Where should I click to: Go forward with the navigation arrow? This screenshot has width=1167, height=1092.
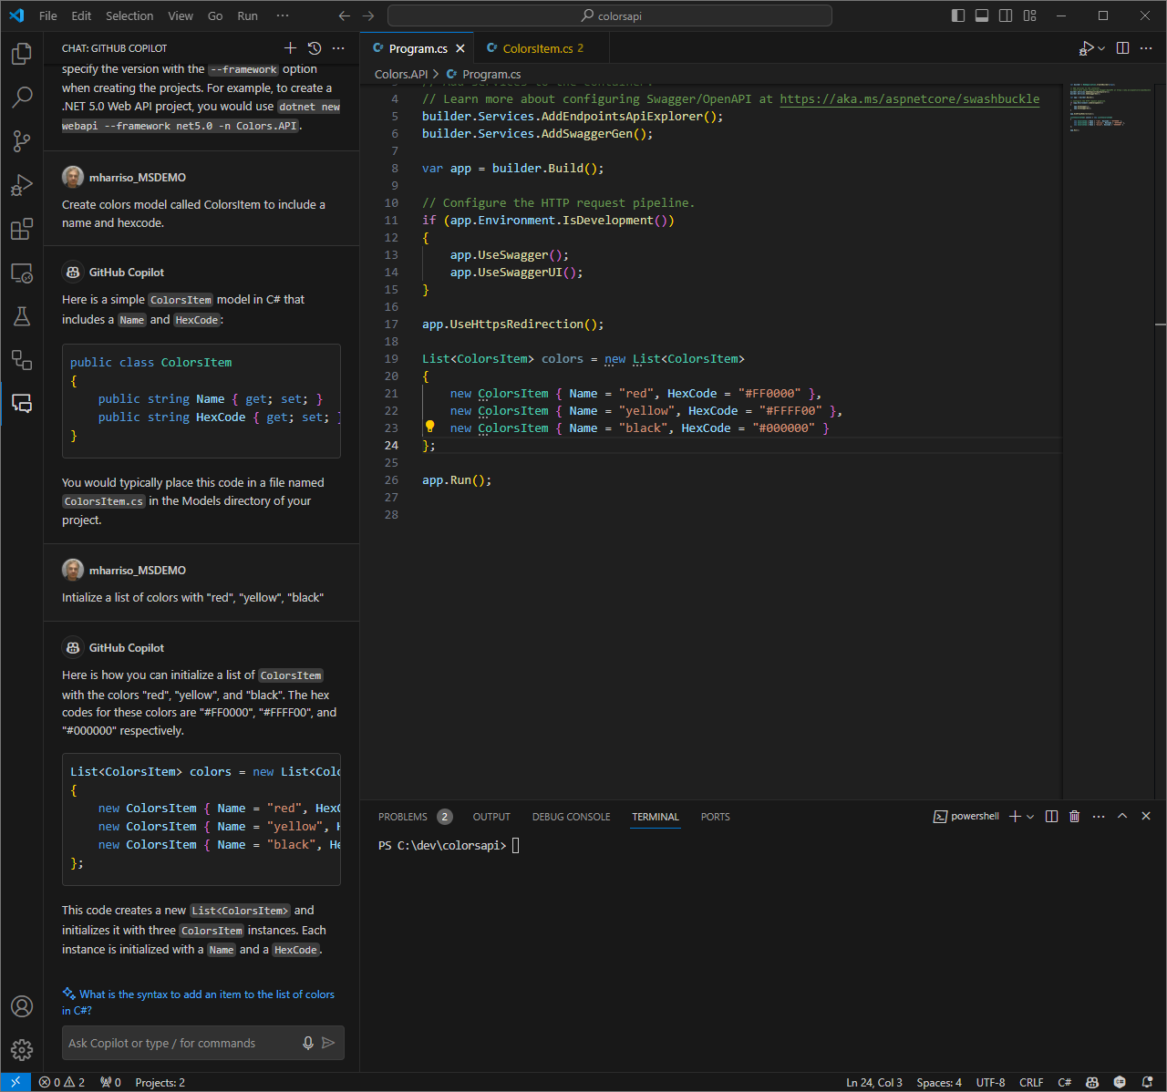(368, 15)
